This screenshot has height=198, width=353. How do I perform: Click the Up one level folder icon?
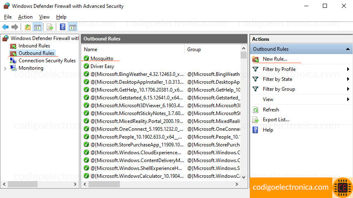pos(28,27)
